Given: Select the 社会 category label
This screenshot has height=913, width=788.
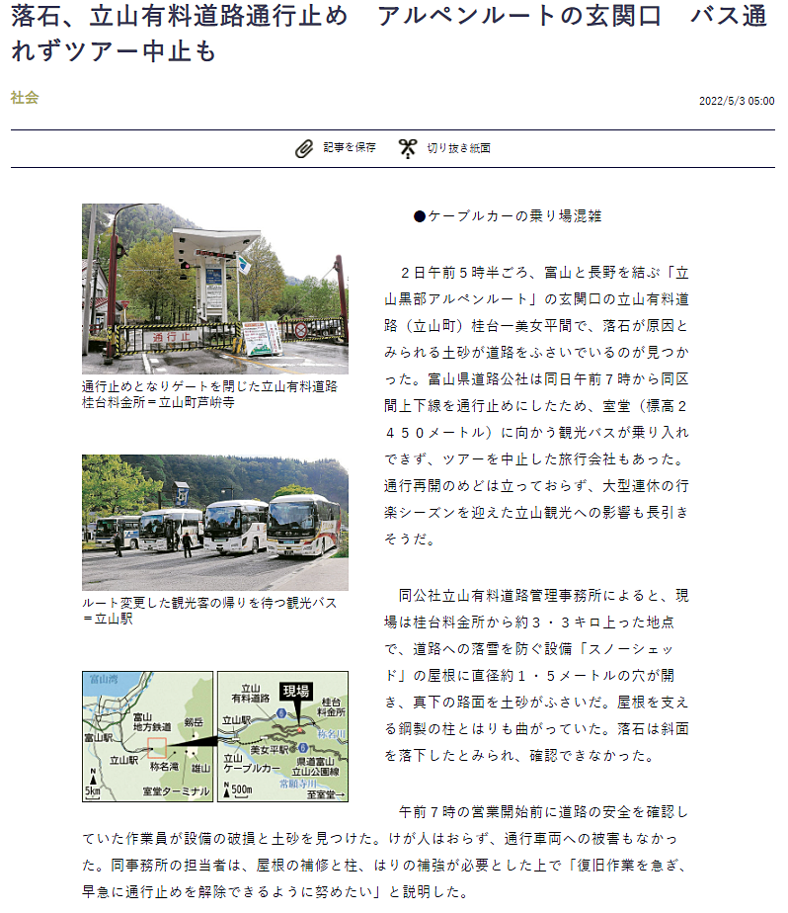Looking at the screenshot, I should coord(25,98).
